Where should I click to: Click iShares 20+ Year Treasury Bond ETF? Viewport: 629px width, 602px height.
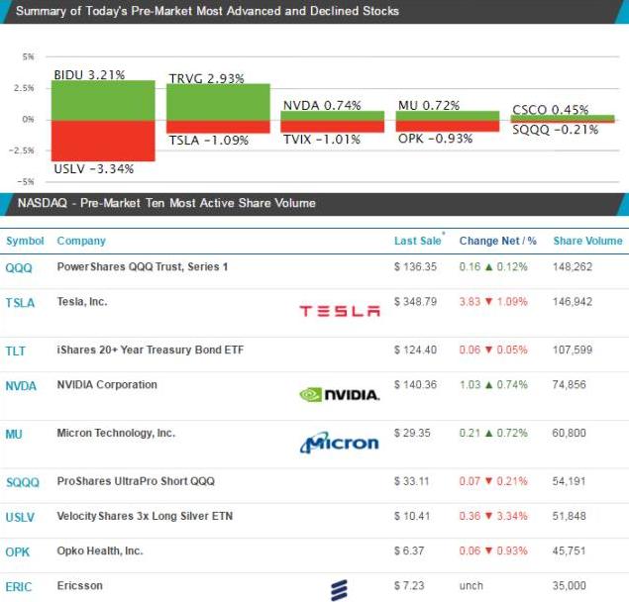150,350
